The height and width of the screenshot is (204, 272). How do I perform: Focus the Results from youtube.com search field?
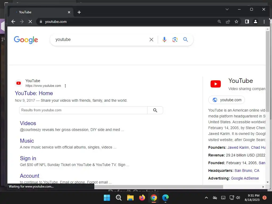pos(83,110)
